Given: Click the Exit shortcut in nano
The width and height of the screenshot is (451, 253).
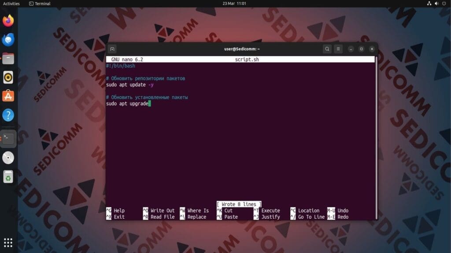Looking at the screenshot, I should click(x=117, y=217).
